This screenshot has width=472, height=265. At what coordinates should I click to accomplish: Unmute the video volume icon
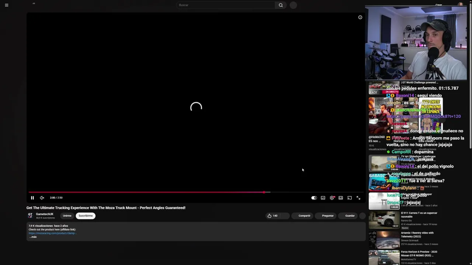coord(42,198)
